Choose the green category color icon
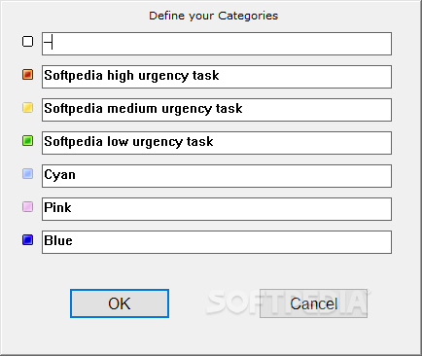The height and width of the screenshot is (356, 422). [x=27, y=141]
